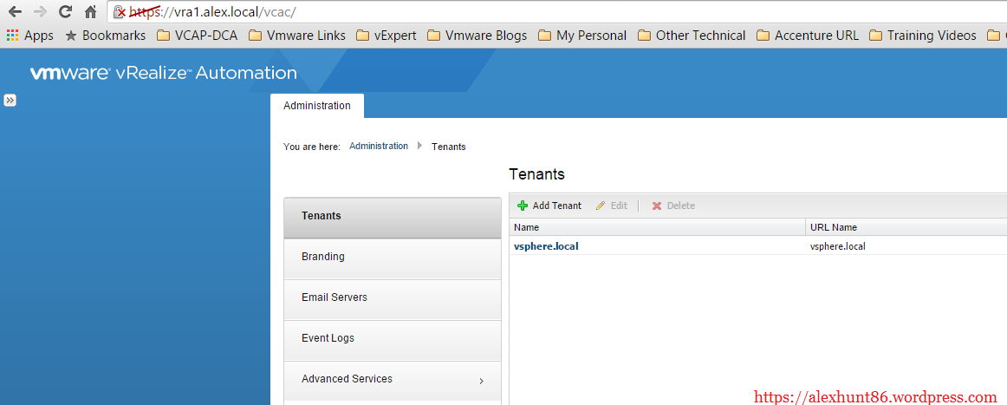This screenshot has width=1007, height=405.
Task: Reload the current page
Action: point(65,12)
